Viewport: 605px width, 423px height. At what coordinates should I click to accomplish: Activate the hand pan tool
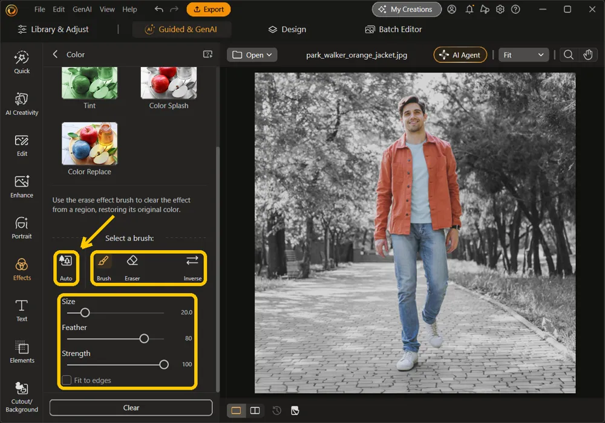(587, 55)
